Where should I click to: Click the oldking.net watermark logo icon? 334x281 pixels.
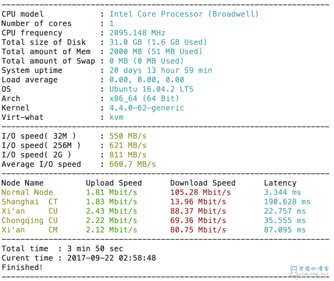click(294, 270)
